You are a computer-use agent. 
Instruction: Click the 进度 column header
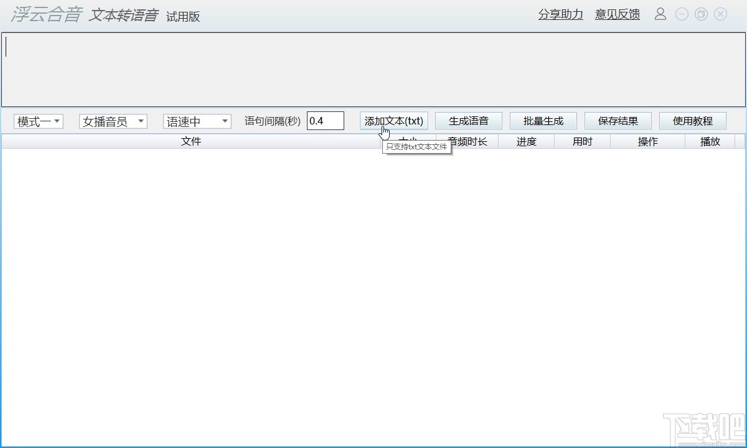tap(527, 141)
